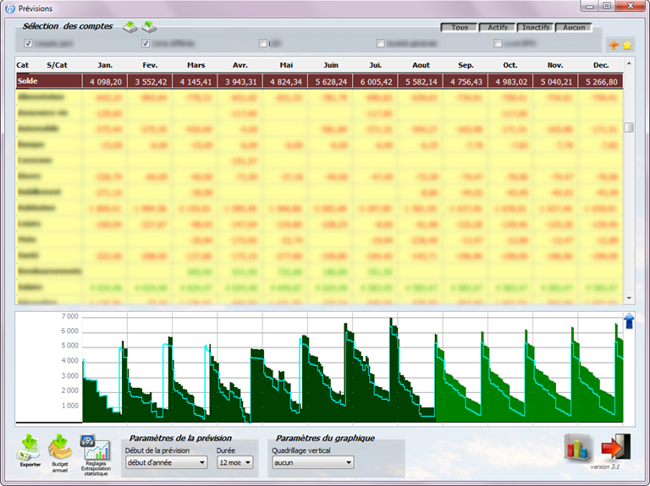This screenshot has width=650, height=486.
Task: Click the table scrollbar up arrow
Action: coord(629,63)
